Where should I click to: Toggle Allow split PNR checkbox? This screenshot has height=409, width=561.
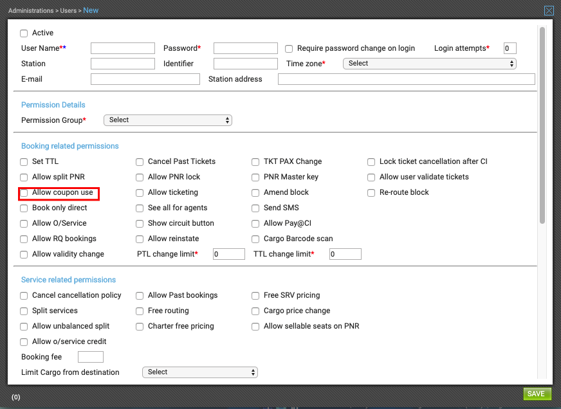tap(24, 177)
